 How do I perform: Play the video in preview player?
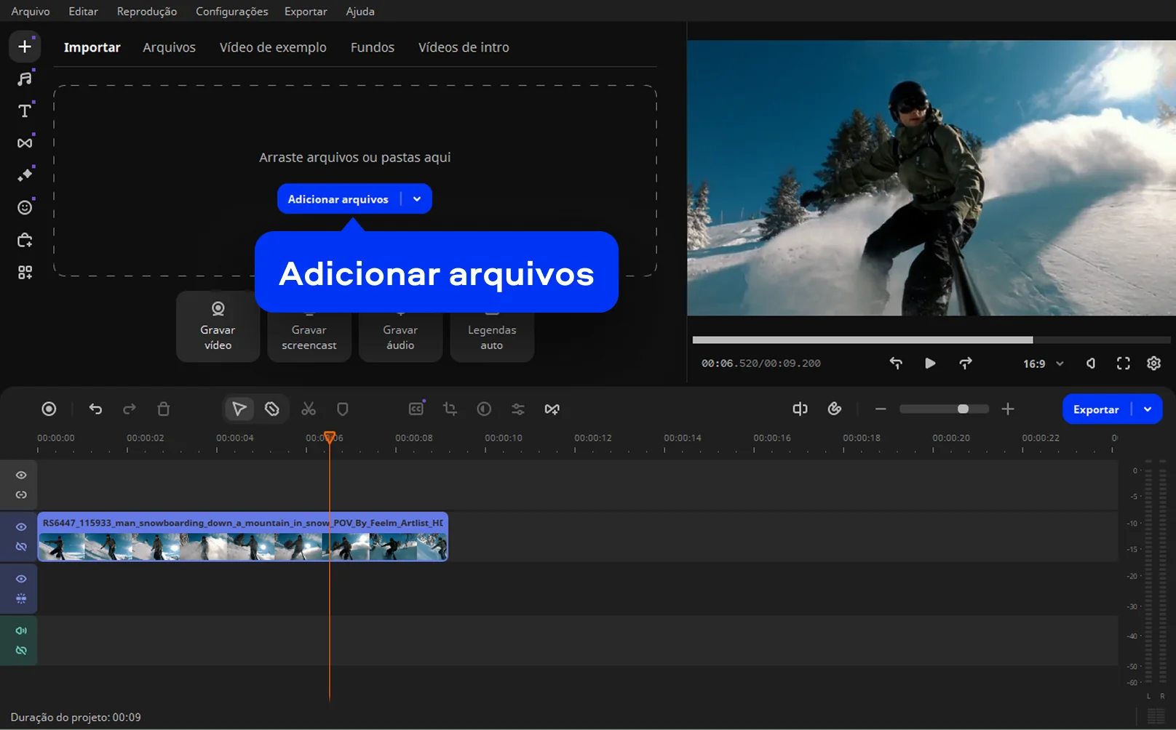point(930,364)
